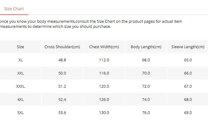Select the Body Length(cm) header cell

pyautogui.click(x=146, y=47)
